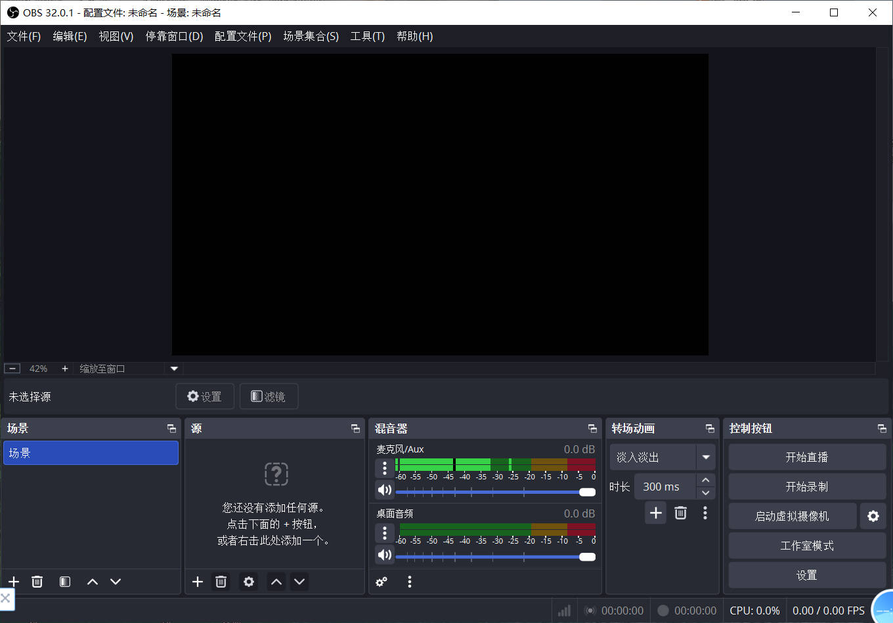Open scene filters icon in Scenes panel
The width and height of the screenshot is (893, 623).
click(65, 582)
